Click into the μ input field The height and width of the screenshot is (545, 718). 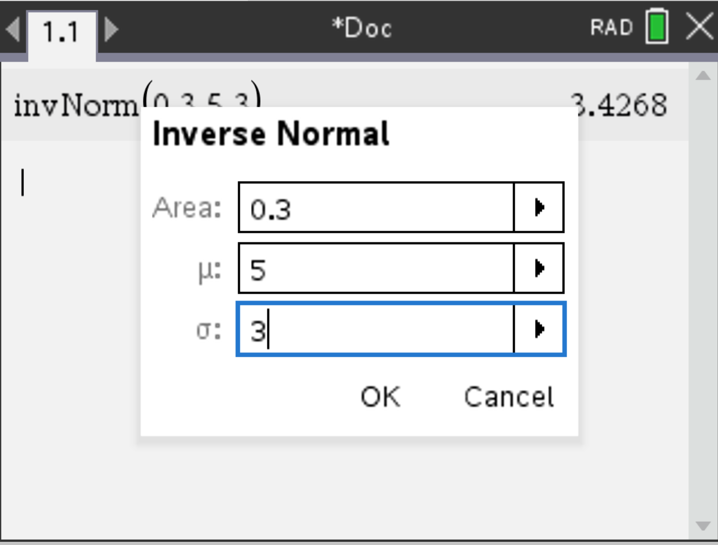(x=376, y=268)
